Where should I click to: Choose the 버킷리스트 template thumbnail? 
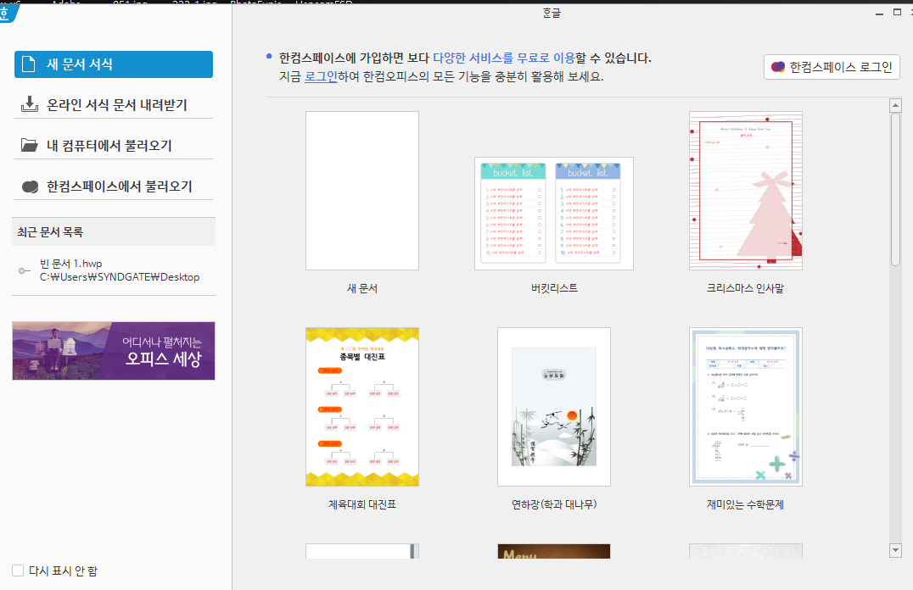pyautogui.click(x=553, y=213)
